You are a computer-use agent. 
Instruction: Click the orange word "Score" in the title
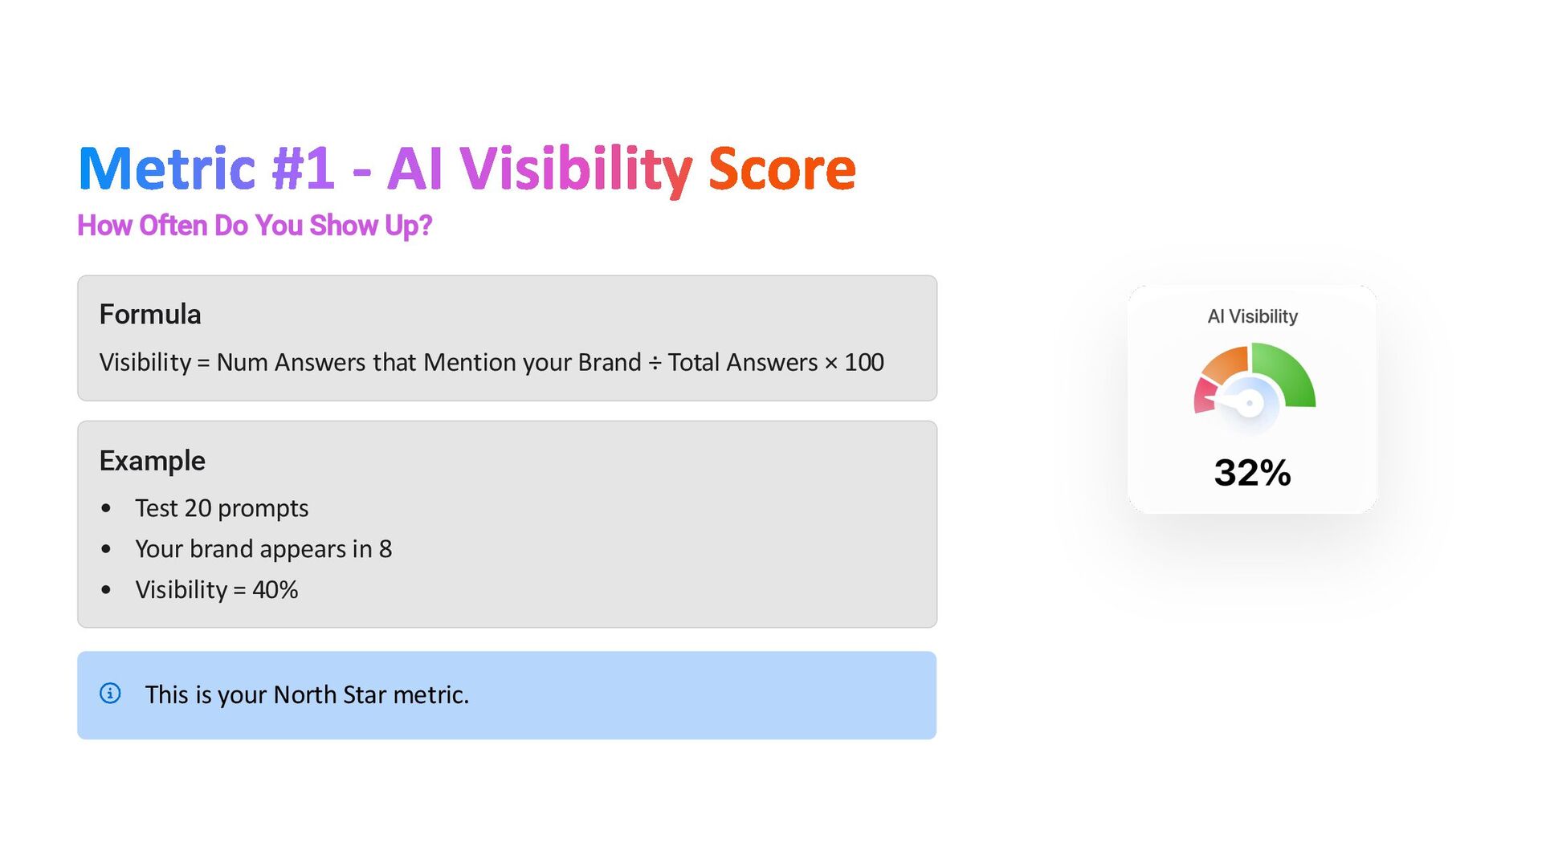781,169
